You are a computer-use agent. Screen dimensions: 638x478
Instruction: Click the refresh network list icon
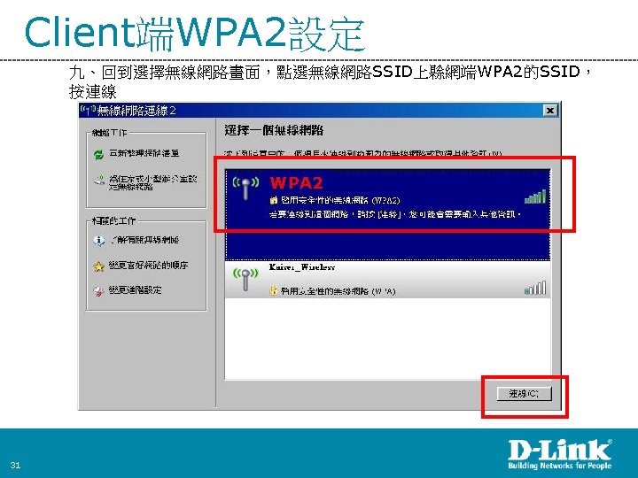(x=98, y=154)
